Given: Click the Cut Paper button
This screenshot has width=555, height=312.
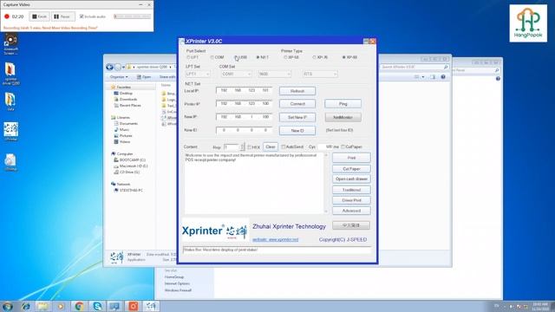Looking at the screenshot, I should pos(351,169).
